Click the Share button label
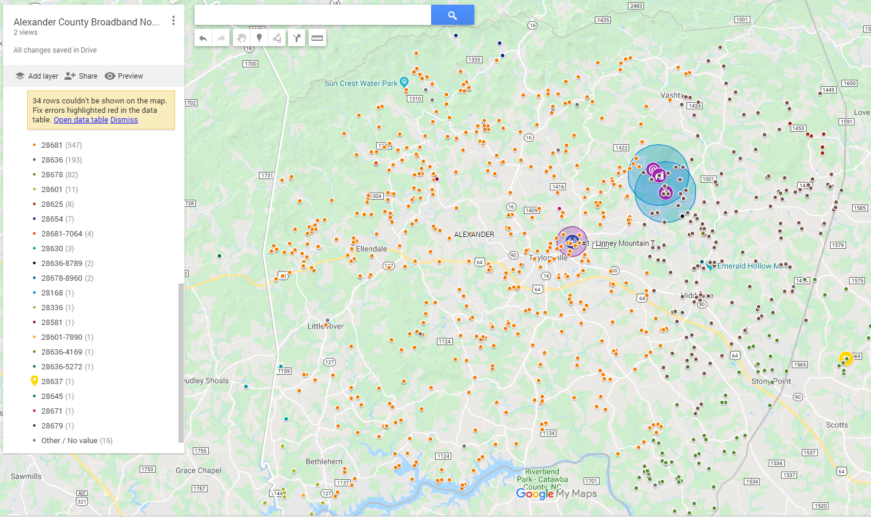The height and width of the screenshot is (520, 871). pyautogui.click(x=88, y=76)
